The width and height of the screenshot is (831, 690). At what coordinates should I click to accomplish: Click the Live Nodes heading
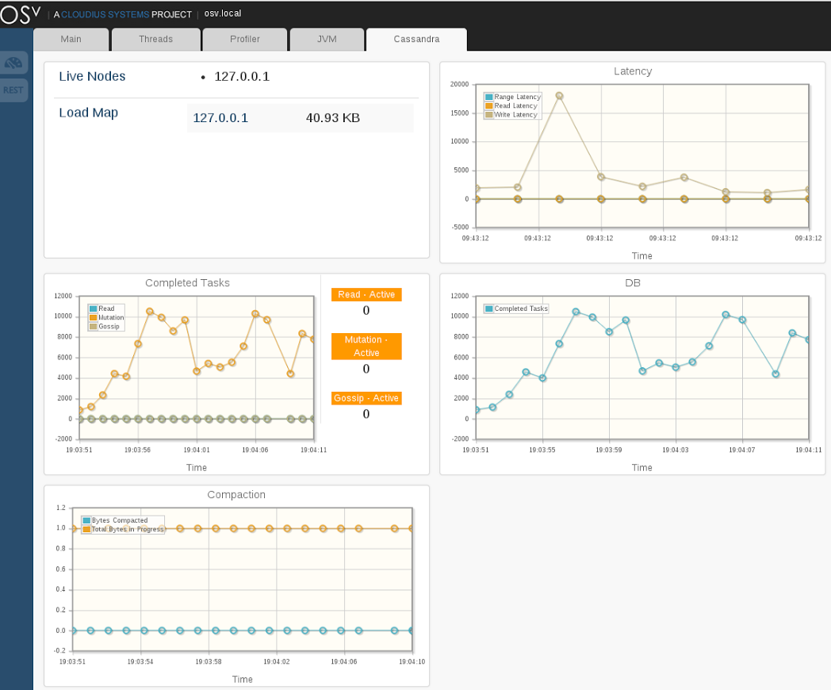coord(92,76)
